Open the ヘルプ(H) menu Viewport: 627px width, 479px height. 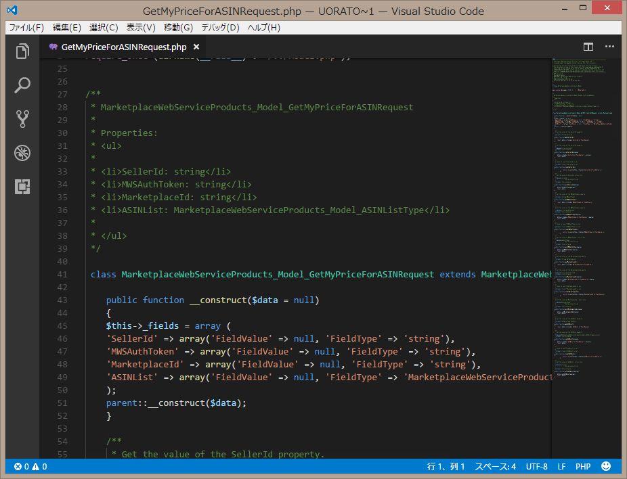point(263,28)
